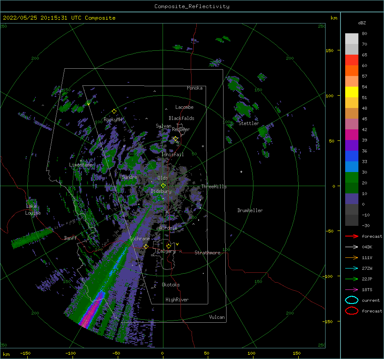384x359 pixels.
Task: Click the yellow diamond marker above Calgary
Action: point(169,246)
